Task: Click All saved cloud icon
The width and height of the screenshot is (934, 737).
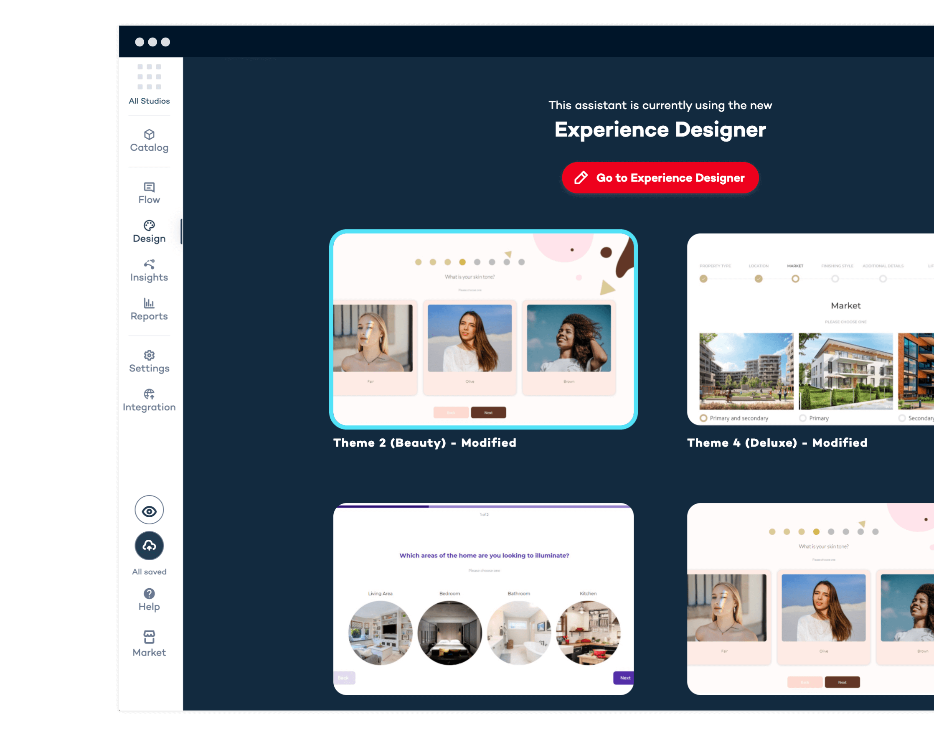Action: pos(150,545)
